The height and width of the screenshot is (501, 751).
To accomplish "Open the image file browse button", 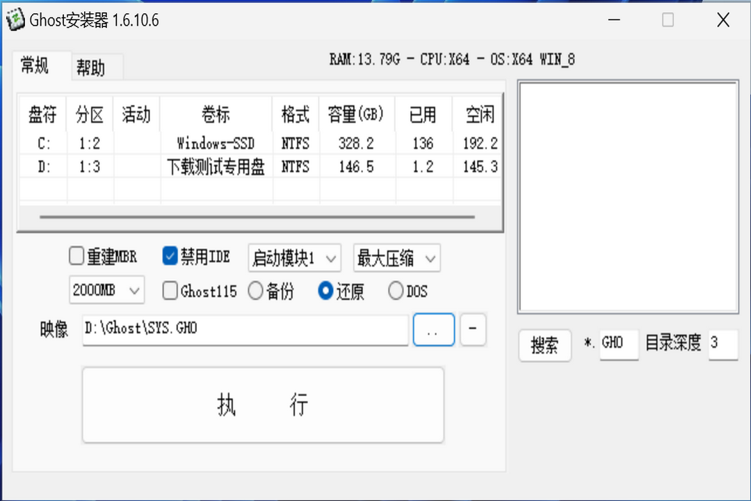I will click(x=433, y=329).
